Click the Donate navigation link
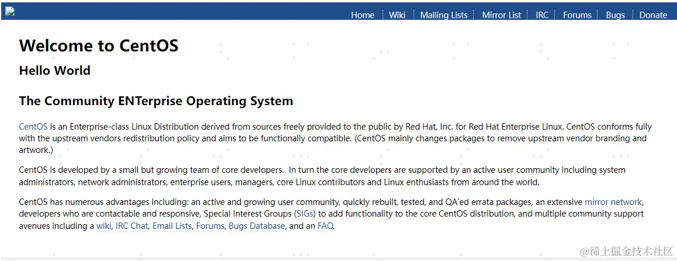Screen dimensions: 677x261 tap(653, 15)
